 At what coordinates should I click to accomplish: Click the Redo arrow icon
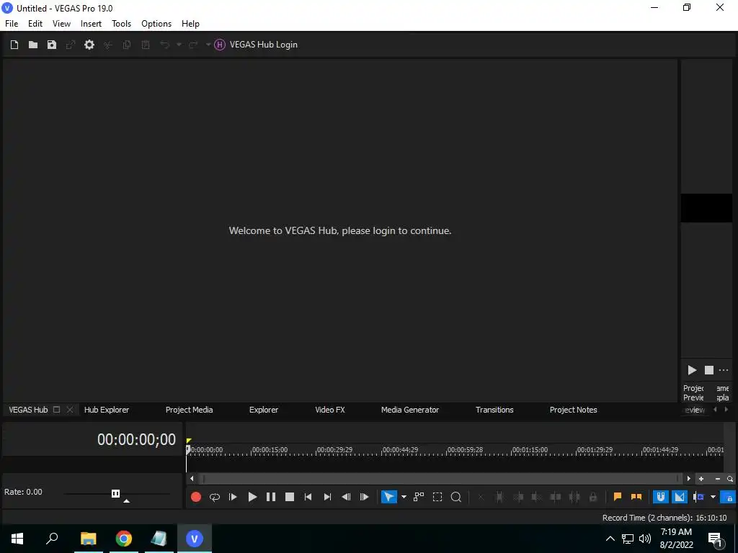coord(193,45)
